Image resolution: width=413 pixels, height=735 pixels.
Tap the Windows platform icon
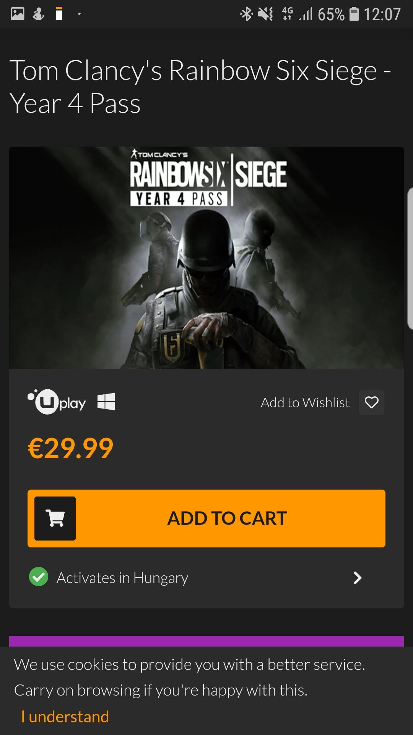(x=106, y=402)
